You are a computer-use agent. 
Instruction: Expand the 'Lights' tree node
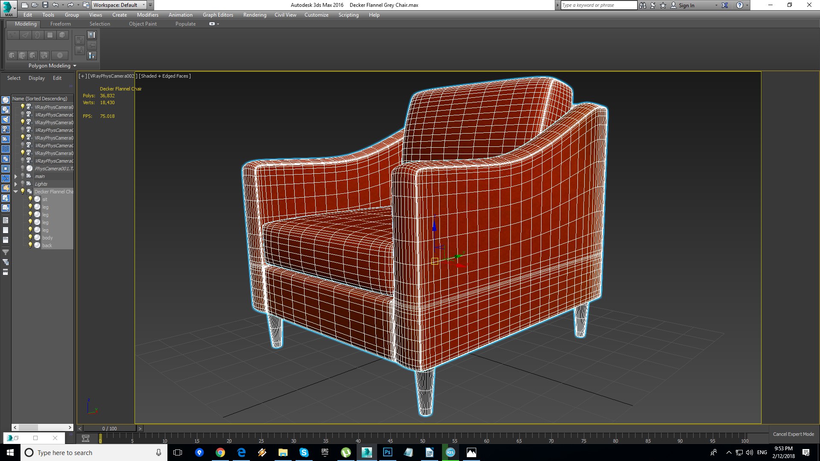pos(16,184)
